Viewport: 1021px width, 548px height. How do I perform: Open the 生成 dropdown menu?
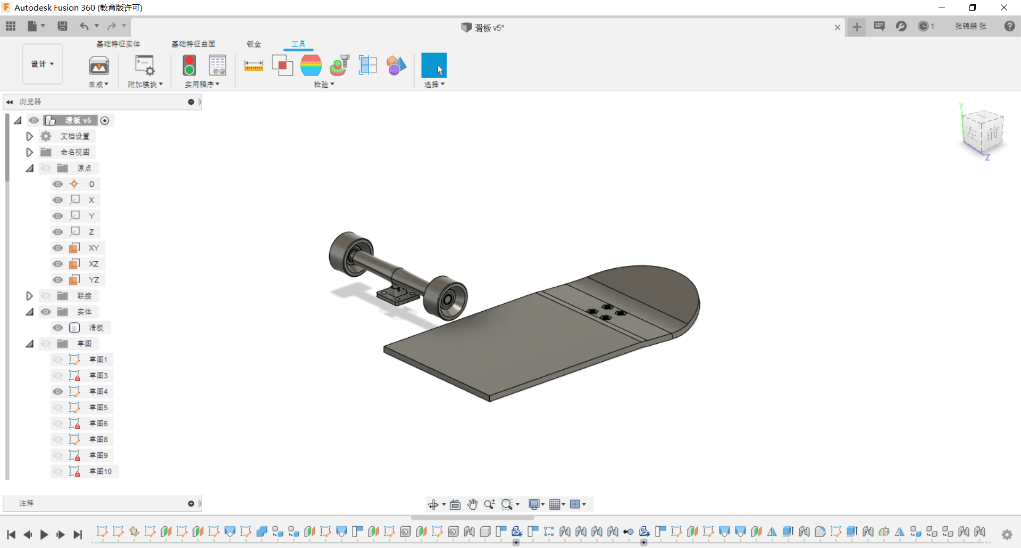(98, 84)
